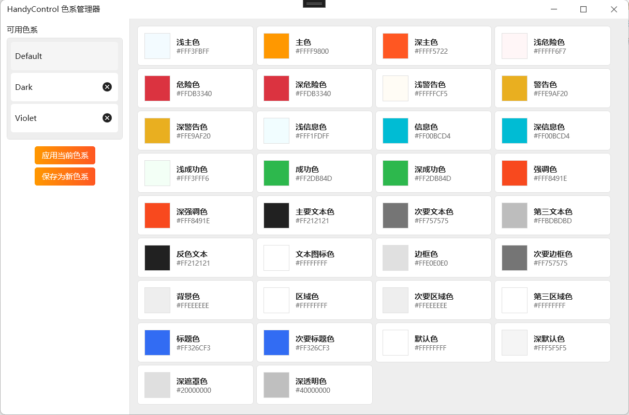
Task: Click the hex value #40000000
Action: pos(313,390)
